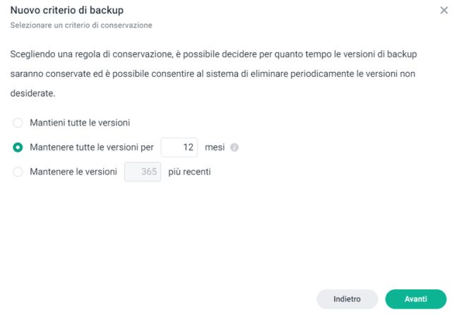Click the 'Mantenere le versioni' label text
459x314 pixels.
click(x=73, y=171)
